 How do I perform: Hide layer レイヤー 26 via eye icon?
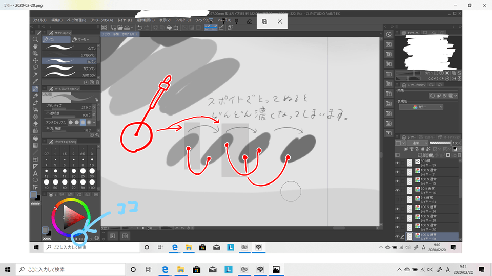click(x=398, y=209)
